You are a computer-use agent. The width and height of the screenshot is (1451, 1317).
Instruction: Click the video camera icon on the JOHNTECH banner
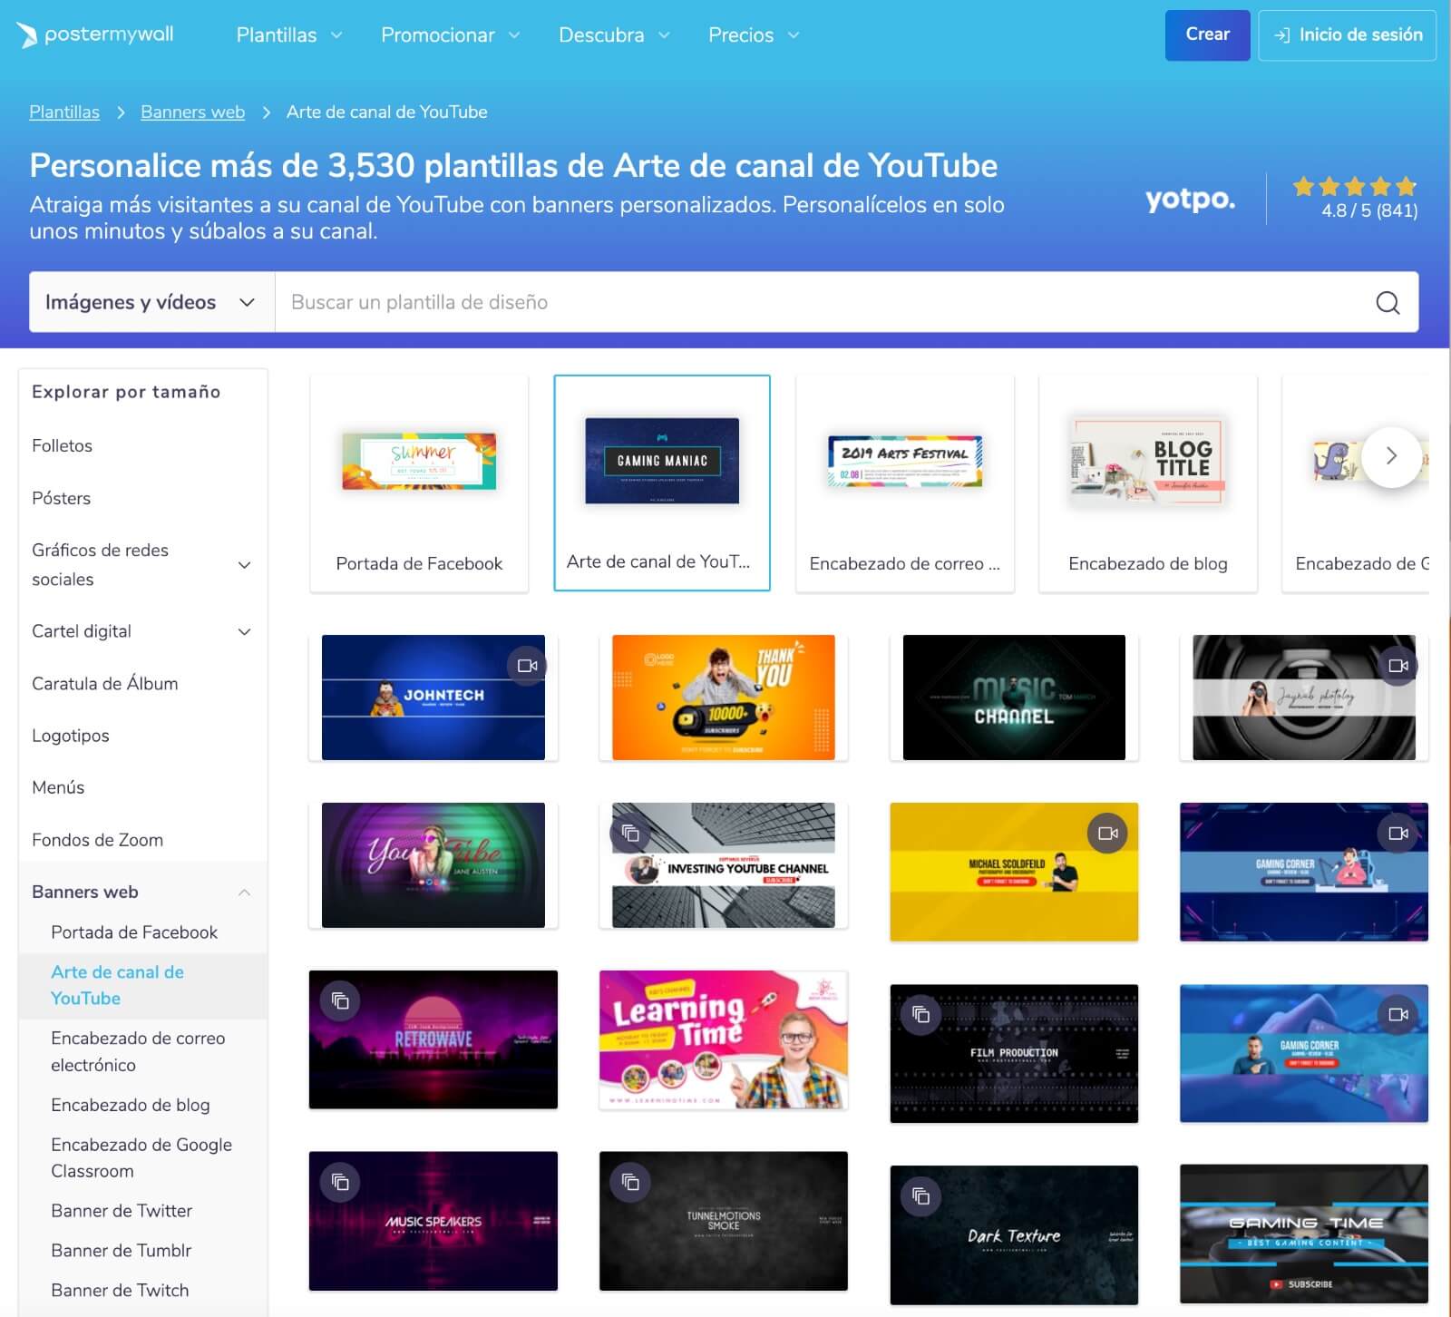coord(529,665)
